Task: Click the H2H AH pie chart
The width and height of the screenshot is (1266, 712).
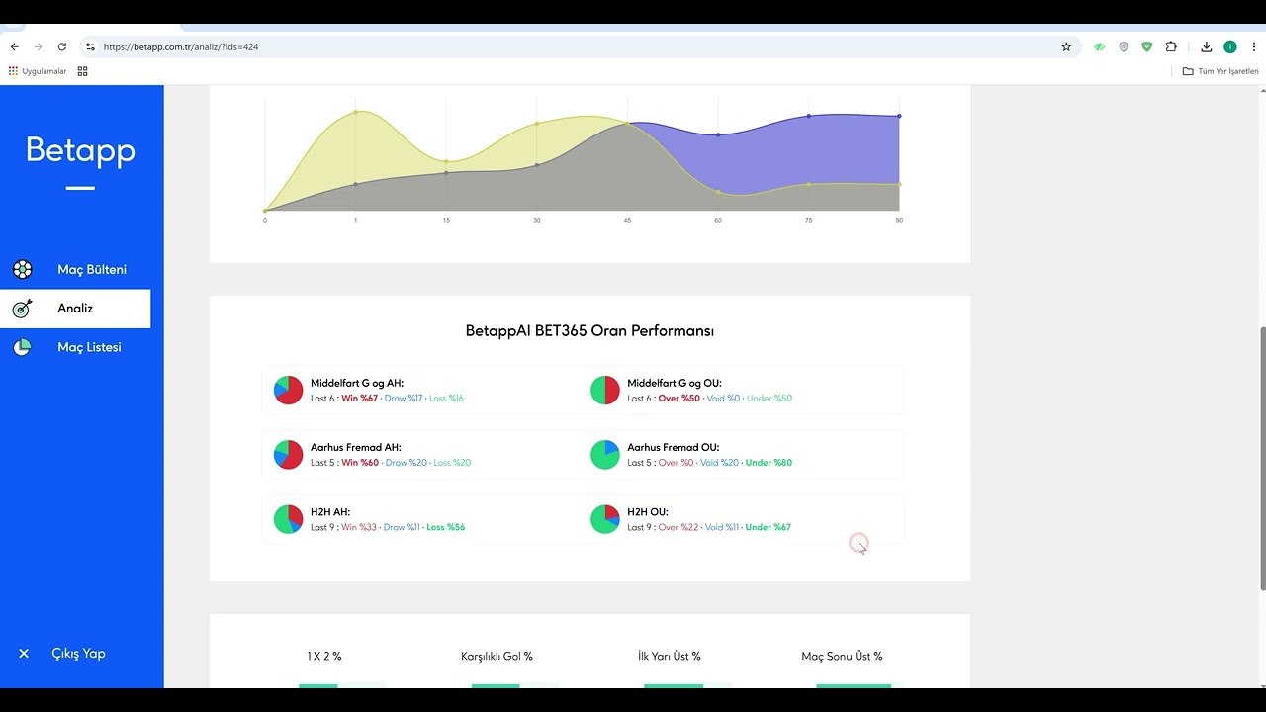Action: click(x=288, y=519)
